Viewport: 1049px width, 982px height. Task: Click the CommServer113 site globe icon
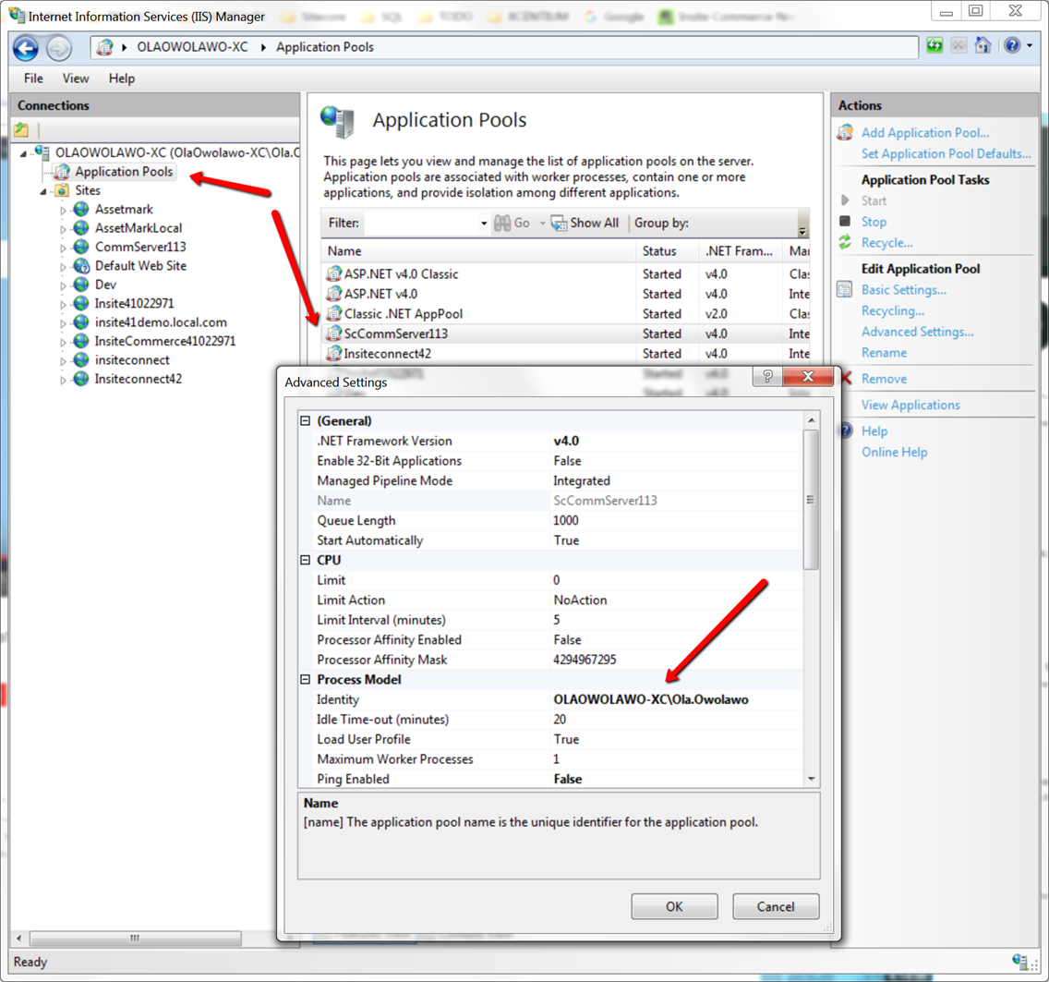81,247
